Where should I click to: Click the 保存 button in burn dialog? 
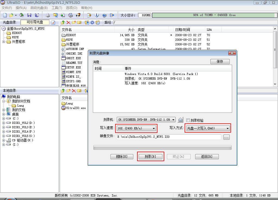220,61
